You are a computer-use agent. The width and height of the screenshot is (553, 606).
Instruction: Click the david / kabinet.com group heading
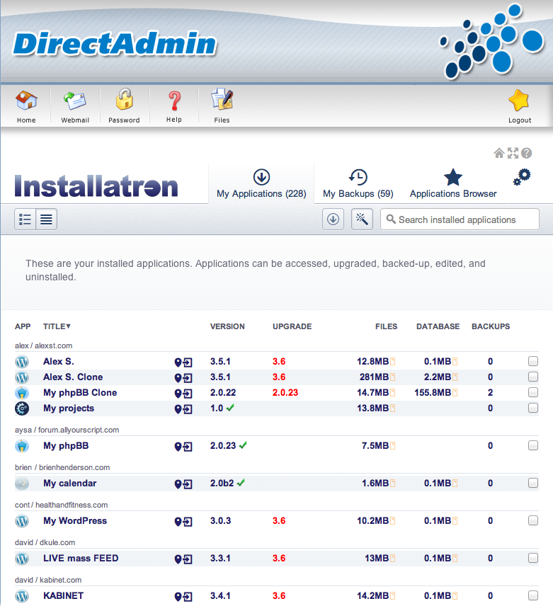[48, 580]
